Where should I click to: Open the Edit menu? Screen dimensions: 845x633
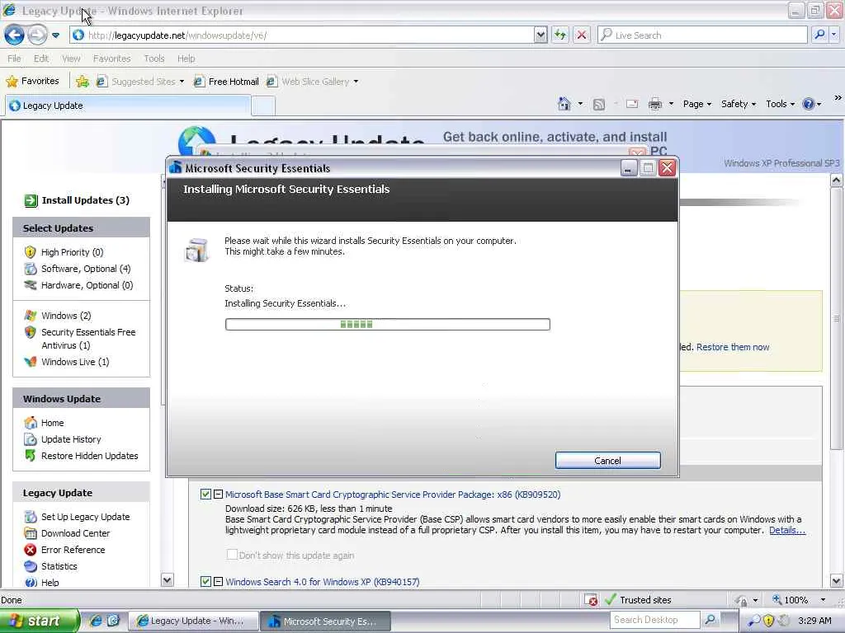(x=41, y=59)
